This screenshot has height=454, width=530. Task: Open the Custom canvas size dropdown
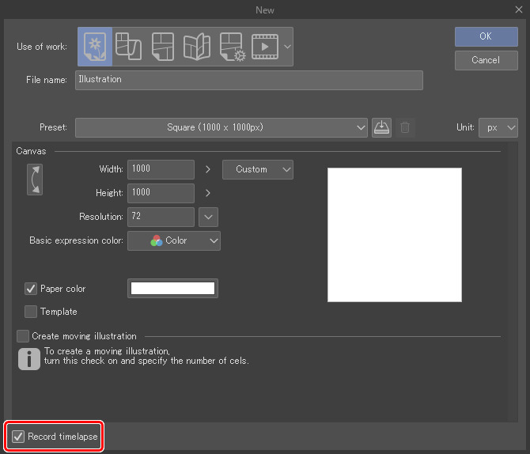coord(258,169)
